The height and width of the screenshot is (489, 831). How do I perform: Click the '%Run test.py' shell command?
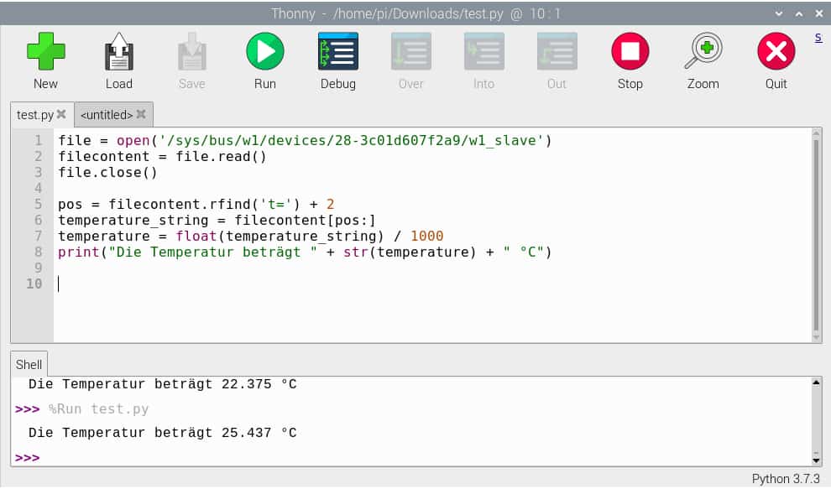click(x=98, y=409)
